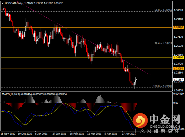Click the 18 Feb 2021 date marker
Screen dimensions: 185x137
coord(77,134)
